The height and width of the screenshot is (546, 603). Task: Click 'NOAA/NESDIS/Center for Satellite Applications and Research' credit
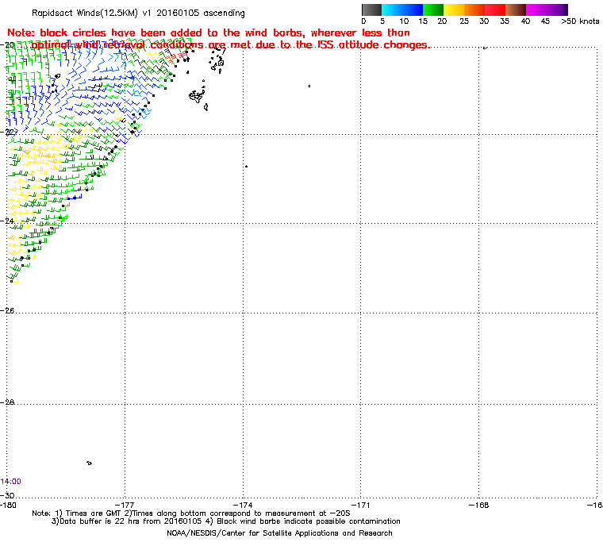point(279,533)
